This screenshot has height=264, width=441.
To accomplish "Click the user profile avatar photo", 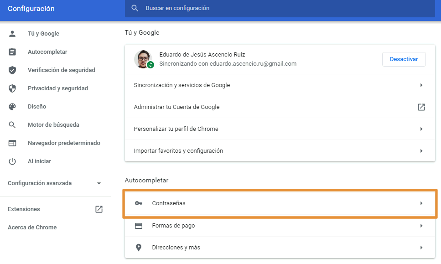I will (x=143, y=59).
